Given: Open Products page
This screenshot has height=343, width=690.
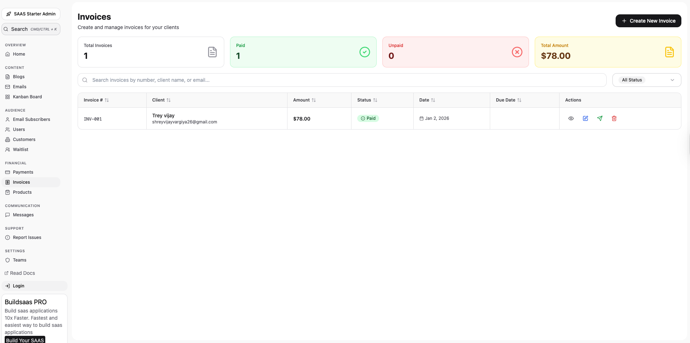Looking at the screenshot, I should [31, 192].
